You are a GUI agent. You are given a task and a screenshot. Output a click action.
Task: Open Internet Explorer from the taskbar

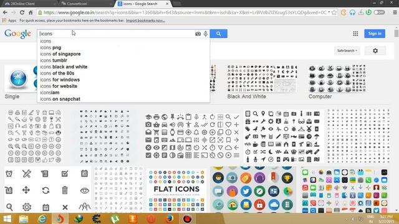pyautogui.click(x=42, y=218)
